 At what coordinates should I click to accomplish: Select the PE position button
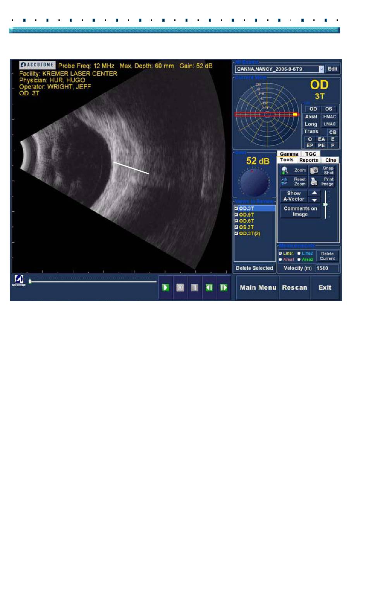point(322,145)
